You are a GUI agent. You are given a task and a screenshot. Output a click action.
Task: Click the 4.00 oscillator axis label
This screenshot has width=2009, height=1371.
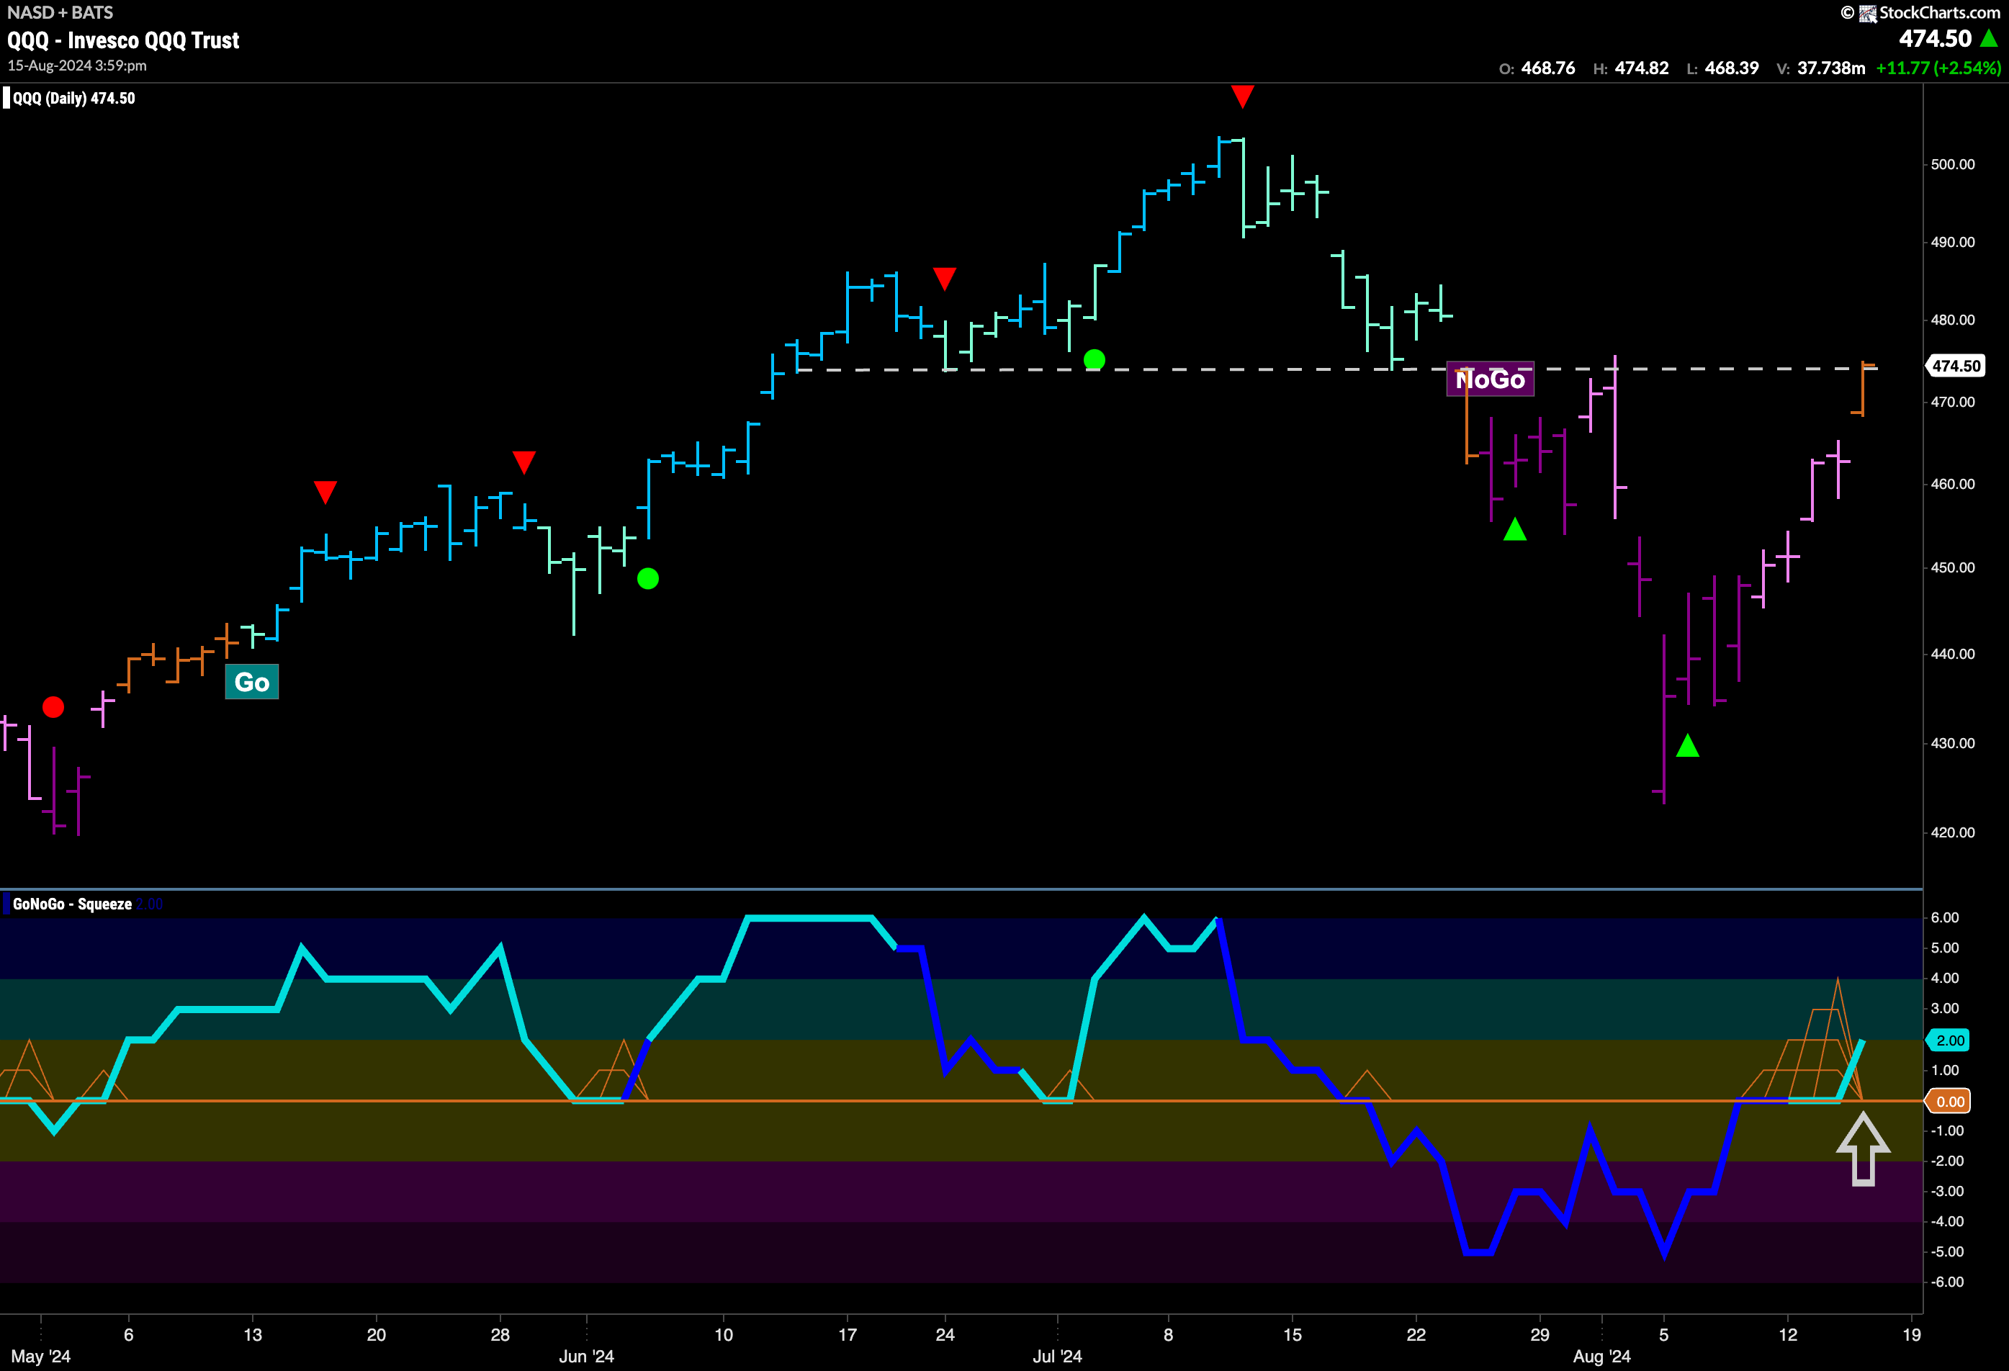point(1945,979)
